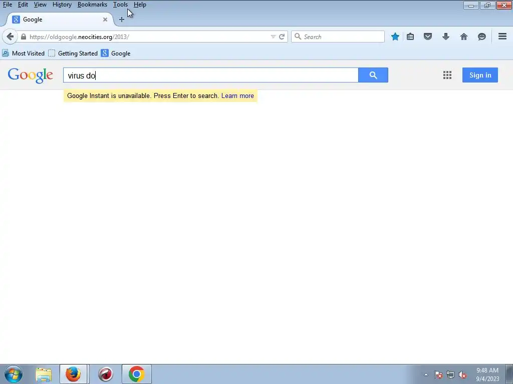Viewport: 513px width, 384px height.
Task: Open a new tab with plus button
Action: pos(121,19)
